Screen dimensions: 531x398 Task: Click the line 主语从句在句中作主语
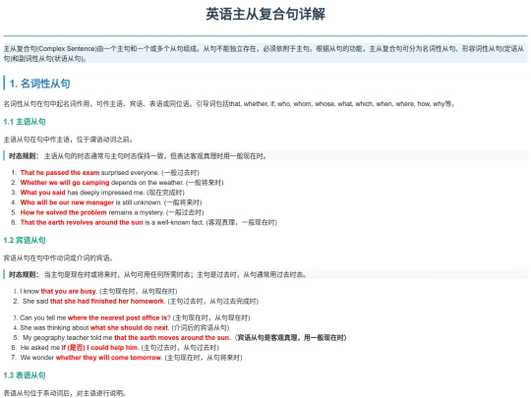coord(68,140)
